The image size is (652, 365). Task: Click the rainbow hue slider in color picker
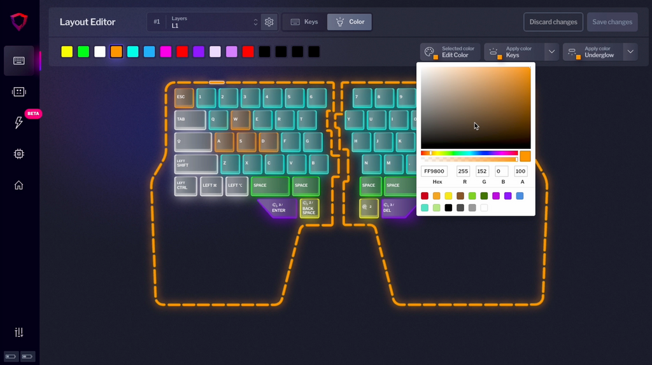click(x=469, y=153)
